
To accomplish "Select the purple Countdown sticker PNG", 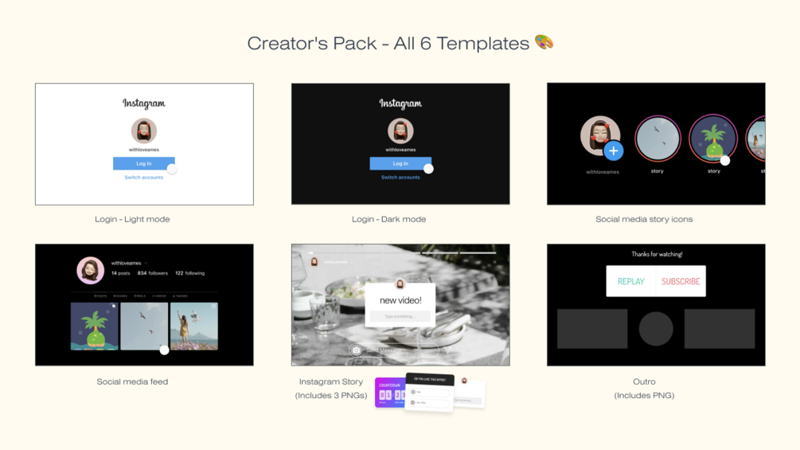I will point(390,393).
